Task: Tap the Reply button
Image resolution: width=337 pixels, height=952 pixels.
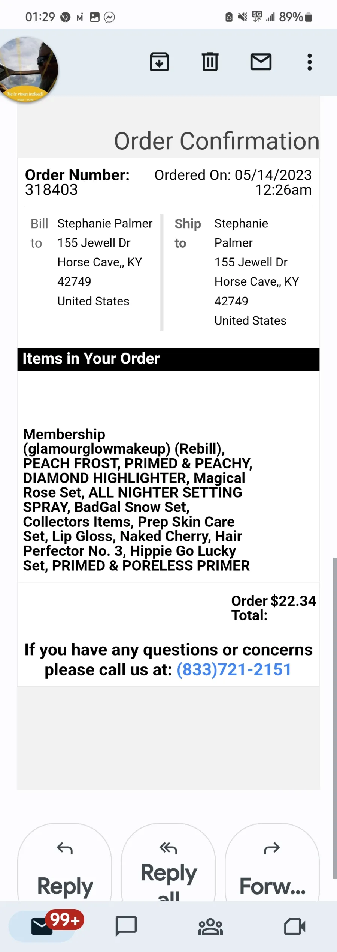Action: point(65,863)
